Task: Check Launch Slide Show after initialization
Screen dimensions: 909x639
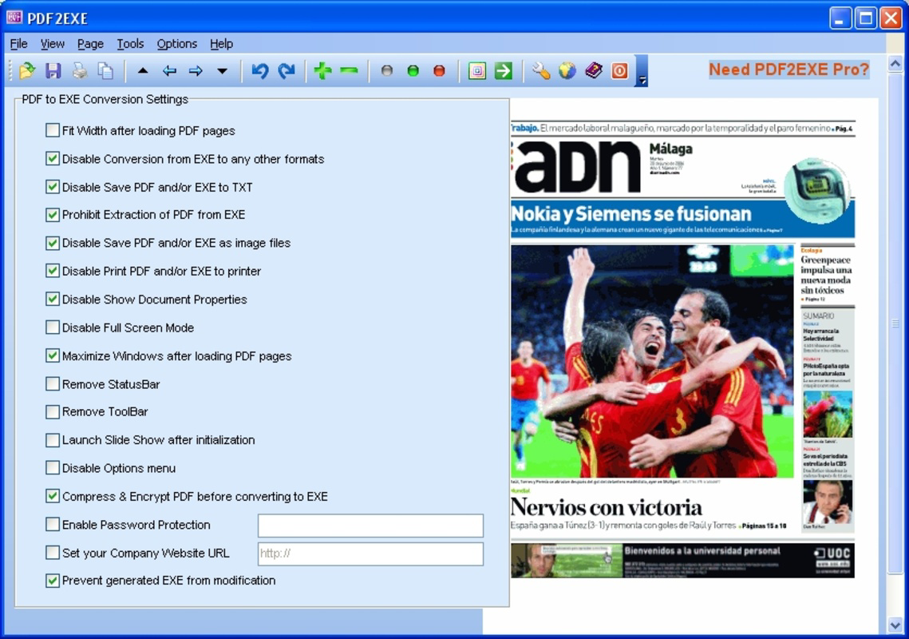Action: pyautogui.click(x=52, y=440)
